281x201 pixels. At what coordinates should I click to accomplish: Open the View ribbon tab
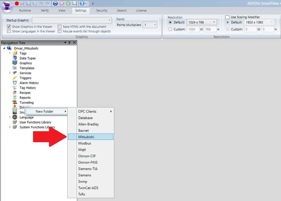tap(62, 10)
